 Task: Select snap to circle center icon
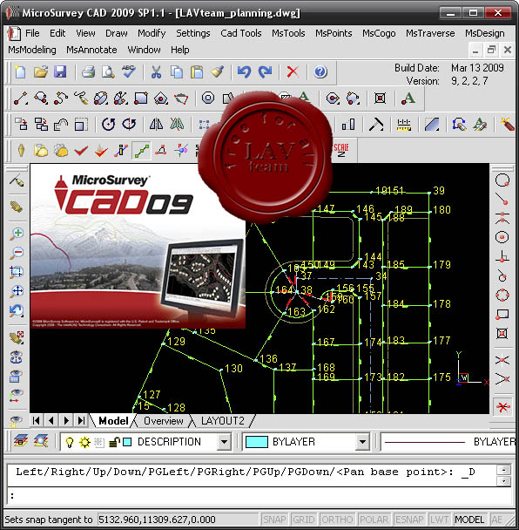click(x=502, y=237)
